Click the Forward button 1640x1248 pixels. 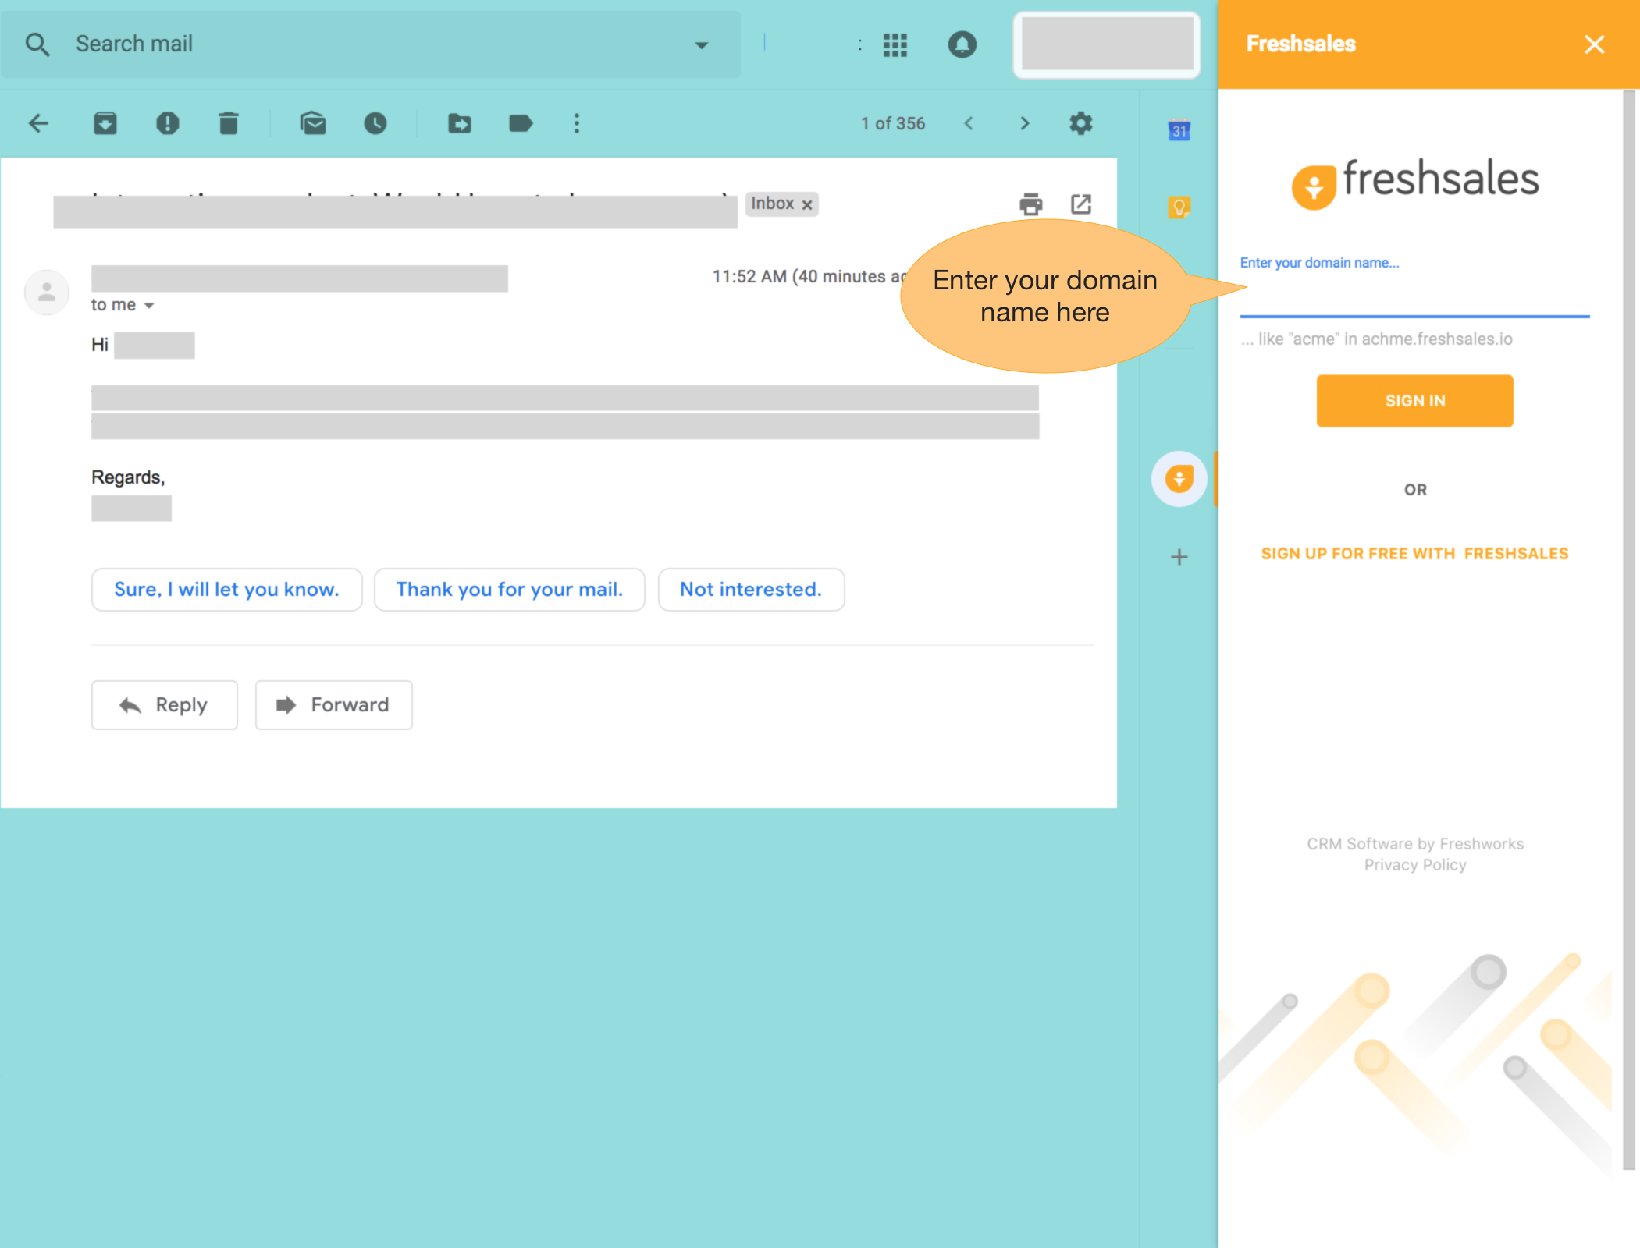coord(334,705)
